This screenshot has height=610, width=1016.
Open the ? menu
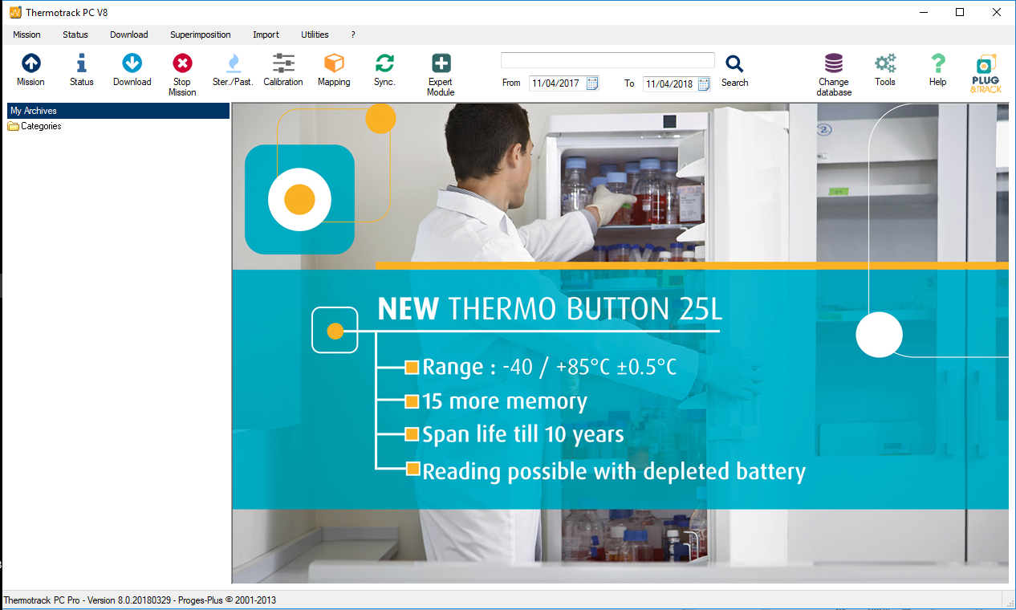353,35
